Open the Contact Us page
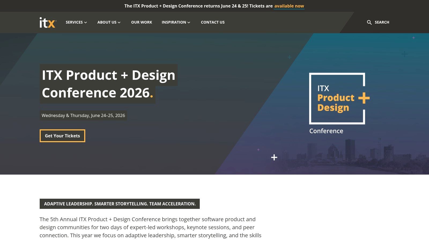Screen dimensions: 429x241 click(x=213, y=22)
